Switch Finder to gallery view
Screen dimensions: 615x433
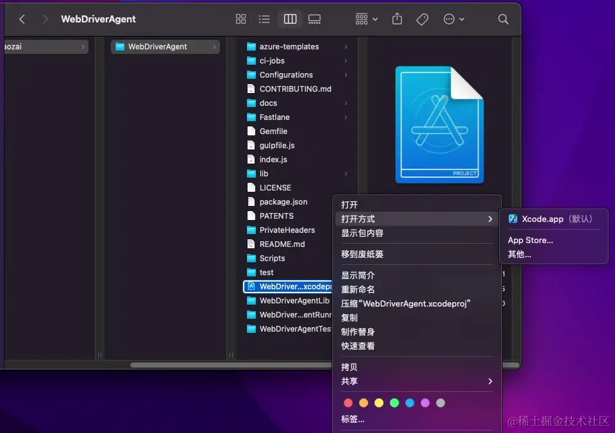point(314,19)
